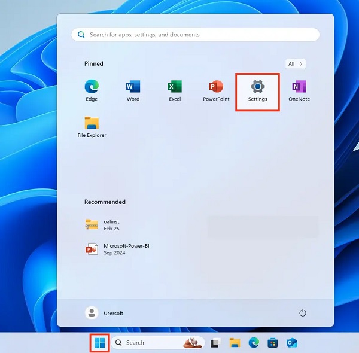This screenshot has width=359, height=353.
Task: Show All apps list
Action: tap(296, 64)
